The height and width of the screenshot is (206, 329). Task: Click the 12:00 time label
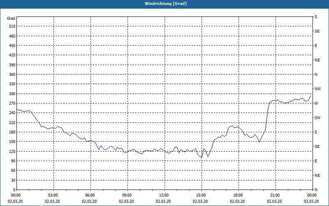tap(164, 195)
